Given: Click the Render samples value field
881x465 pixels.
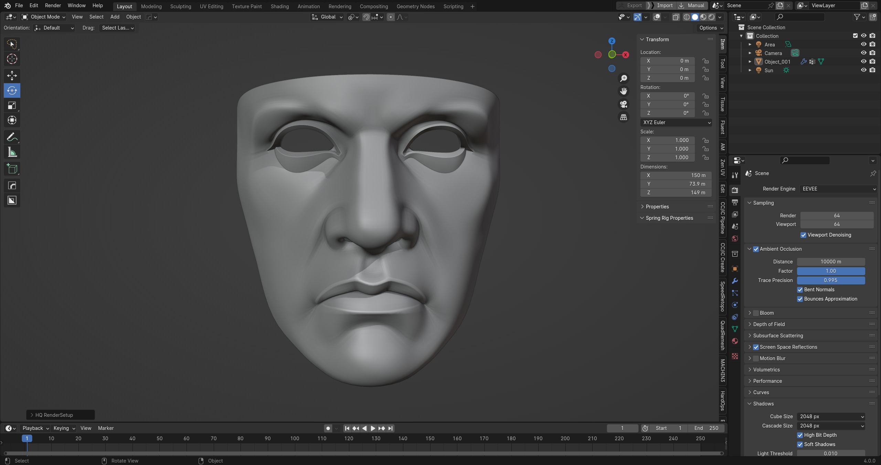Looking at the screenshot, I should pos(837,216).
